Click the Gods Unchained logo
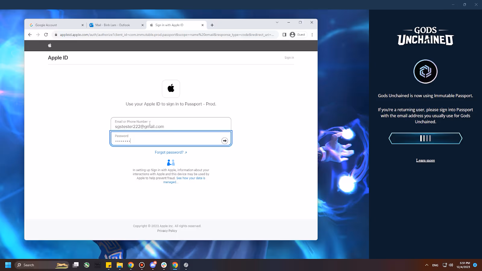Image resolution: width=482 pixels, height=271 pixels. pyautogui.click(x=425, y=36)
